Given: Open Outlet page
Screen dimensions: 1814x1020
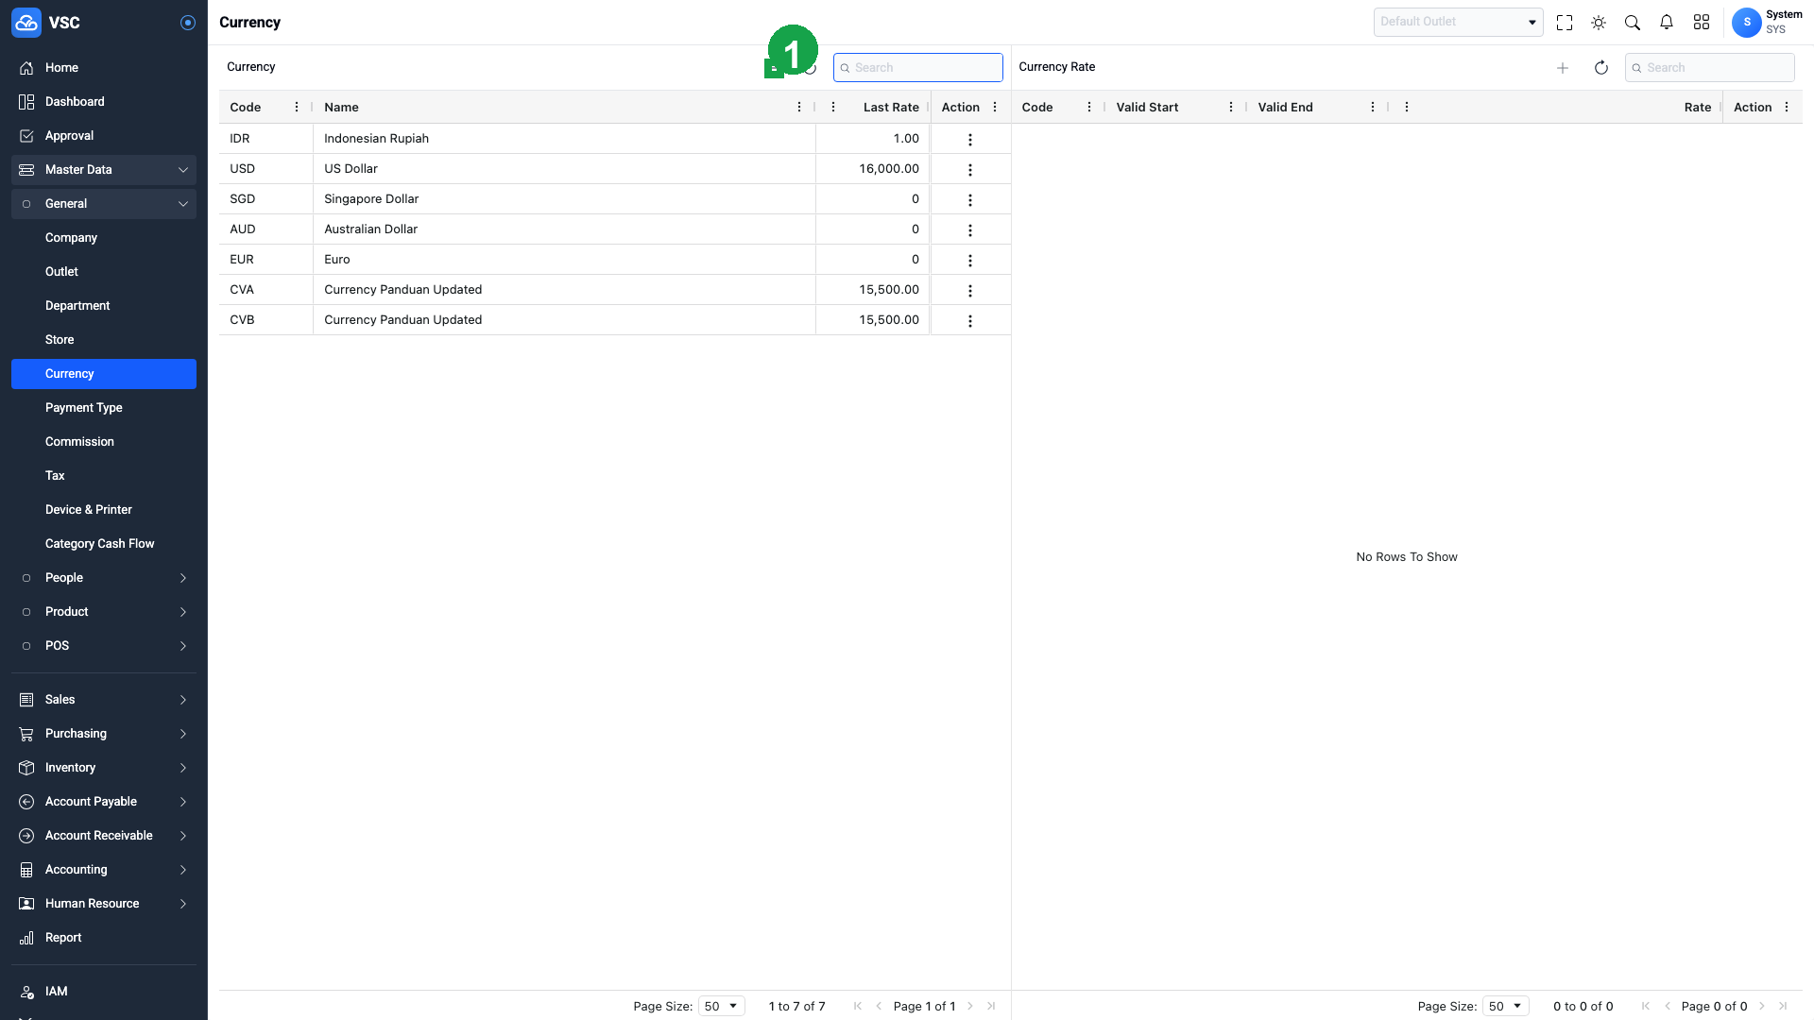Looking at the screenshot, I should (x=104, y=272).
